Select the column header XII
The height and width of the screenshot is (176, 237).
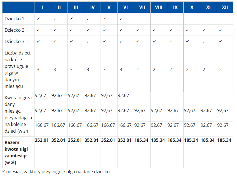tap(225, 7)
